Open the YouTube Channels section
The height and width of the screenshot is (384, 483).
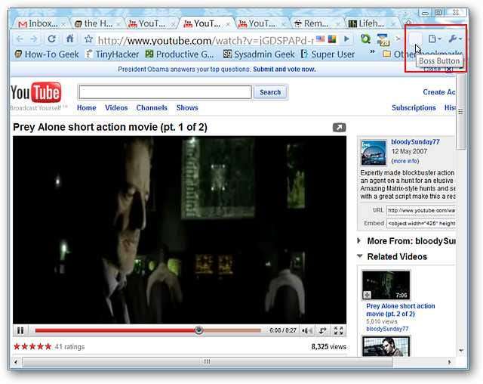(152, 107)
